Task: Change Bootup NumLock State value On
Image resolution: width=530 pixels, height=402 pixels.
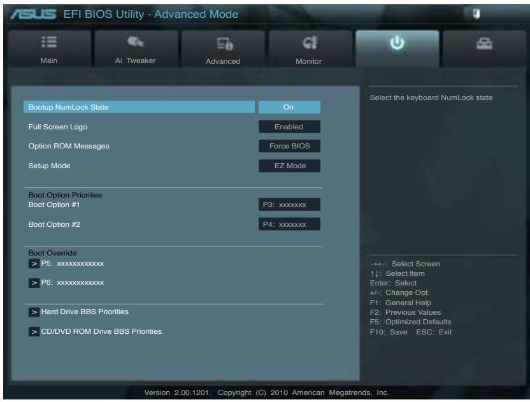Action: tap(289, 107)
